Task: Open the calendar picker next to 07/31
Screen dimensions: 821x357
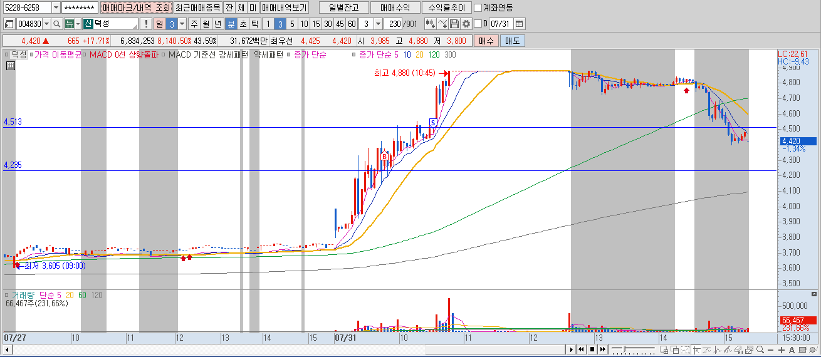Action: 519,24
